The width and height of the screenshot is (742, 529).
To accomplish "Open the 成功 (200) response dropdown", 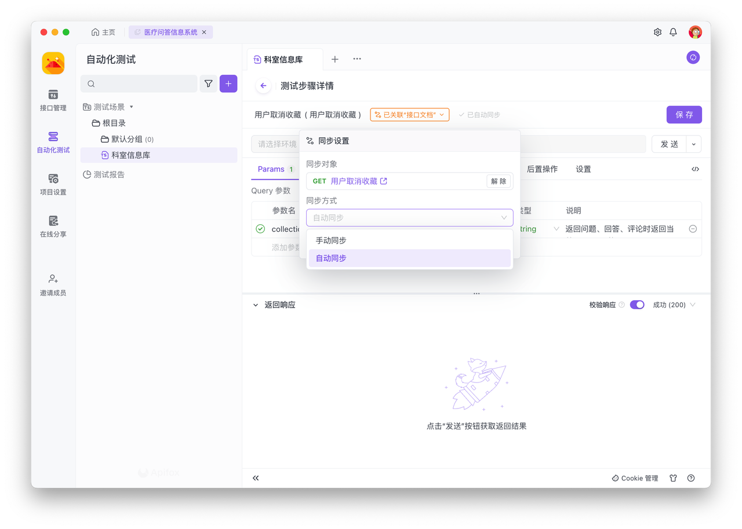I will [x=674, y=305].
